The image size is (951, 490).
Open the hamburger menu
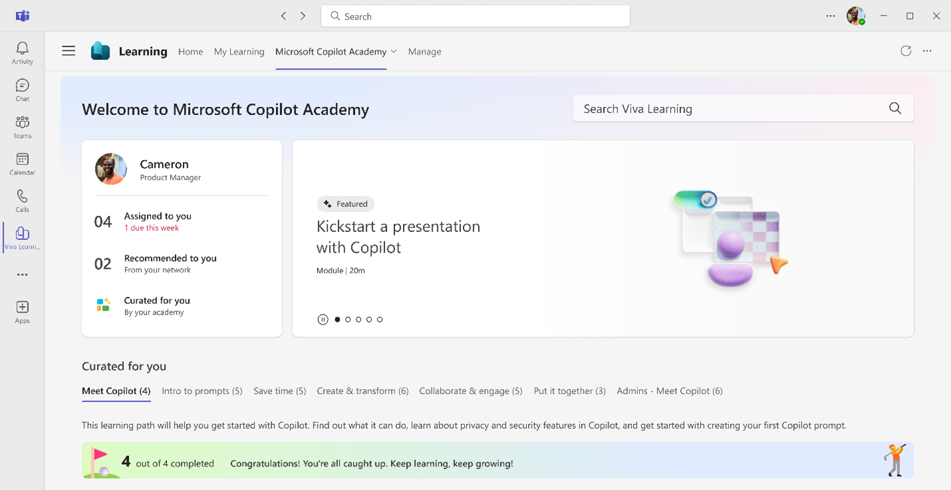[x=68, y=51]
